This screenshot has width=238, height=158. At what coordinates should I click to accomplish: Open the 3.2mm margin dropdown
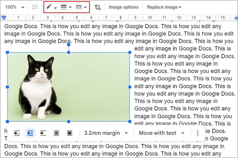[x=106, y=133]
